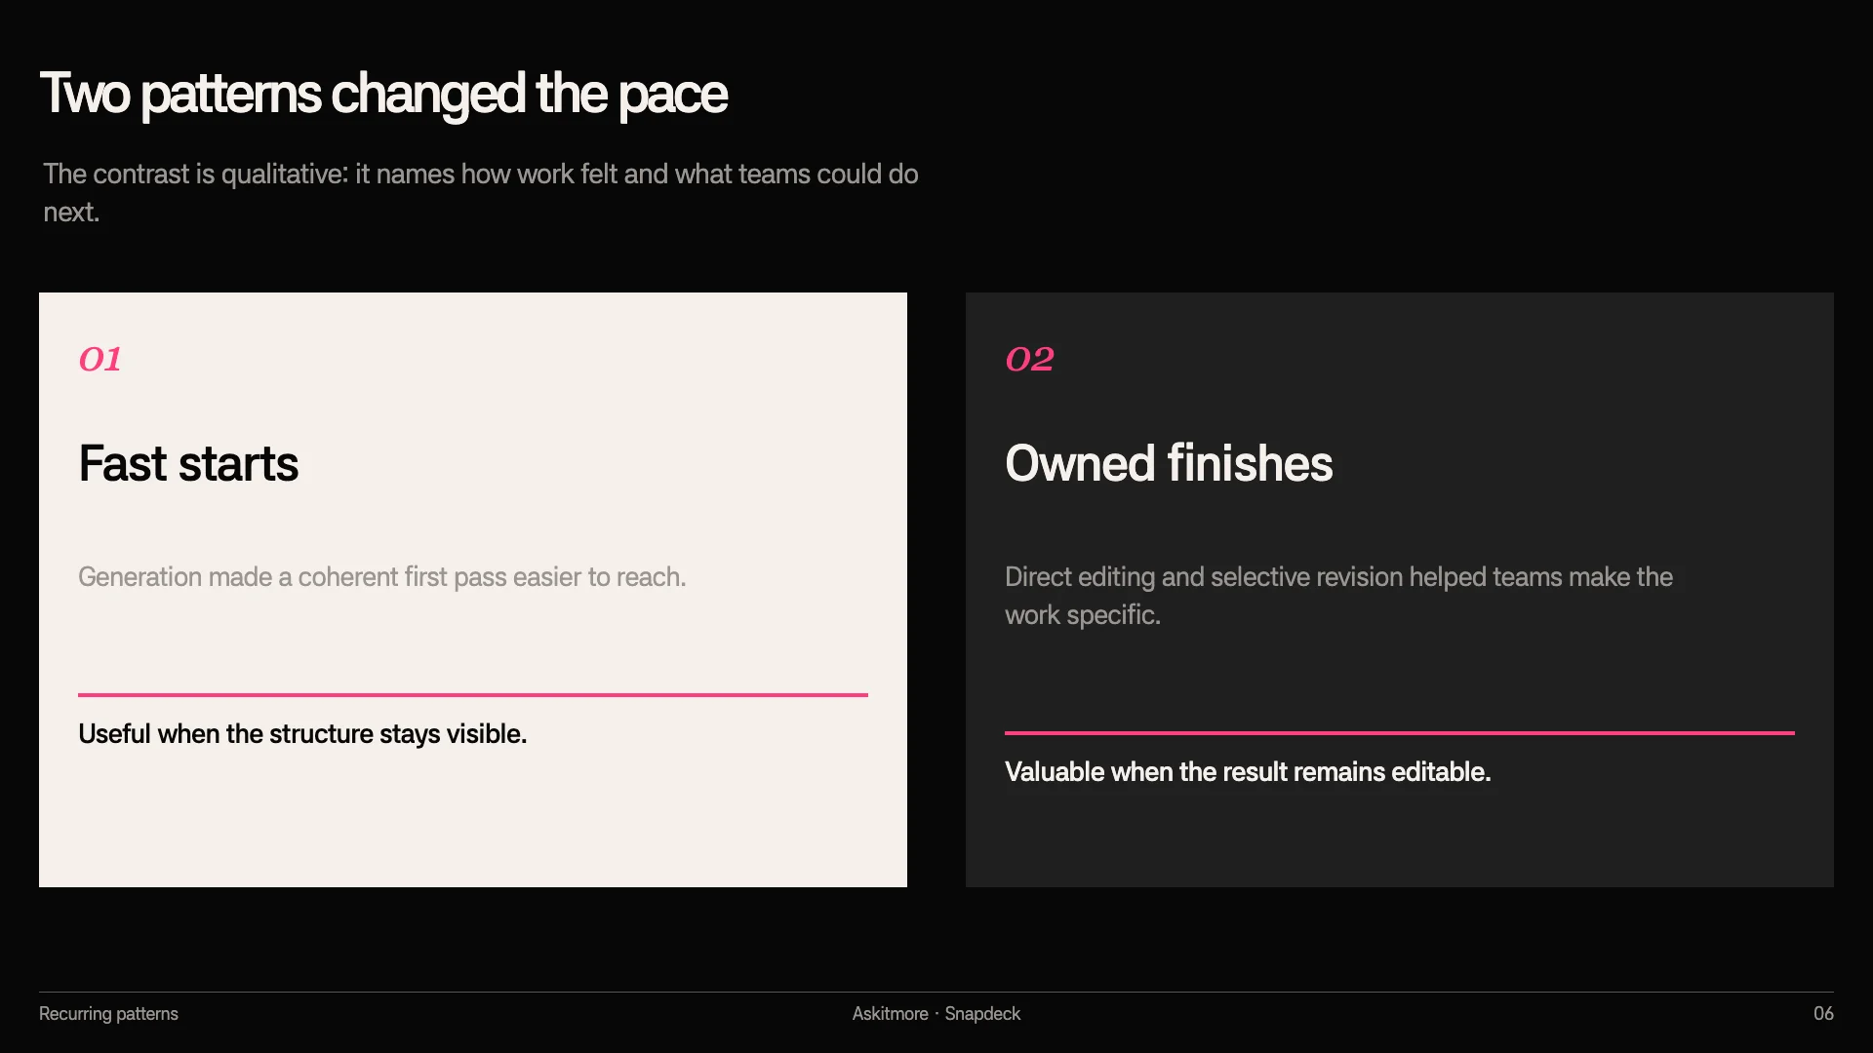
Task: Click the pink "01" number label
Action: pos(100,359)
